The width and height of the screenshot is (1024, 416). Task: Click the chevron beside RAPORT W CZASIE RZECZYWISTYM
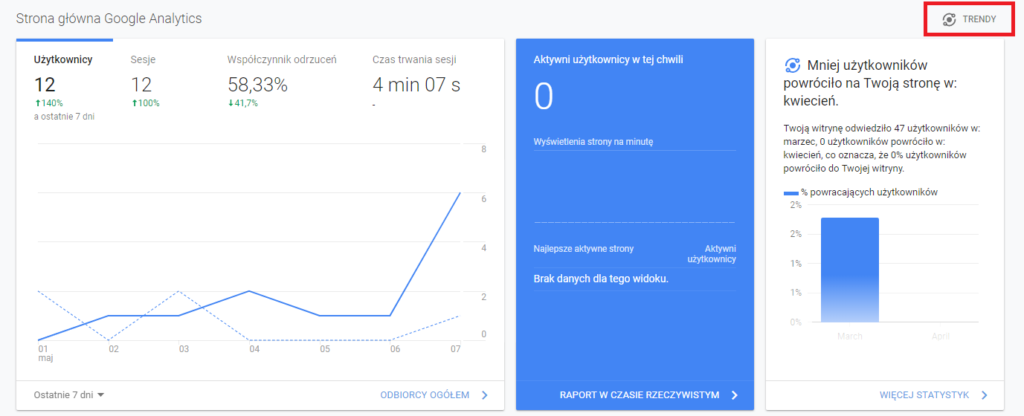pos(735,395)
